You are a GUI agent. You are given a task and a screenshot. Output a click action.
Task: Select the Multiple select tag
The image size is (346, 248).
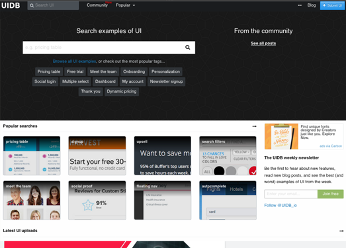(x=75, y=81)
